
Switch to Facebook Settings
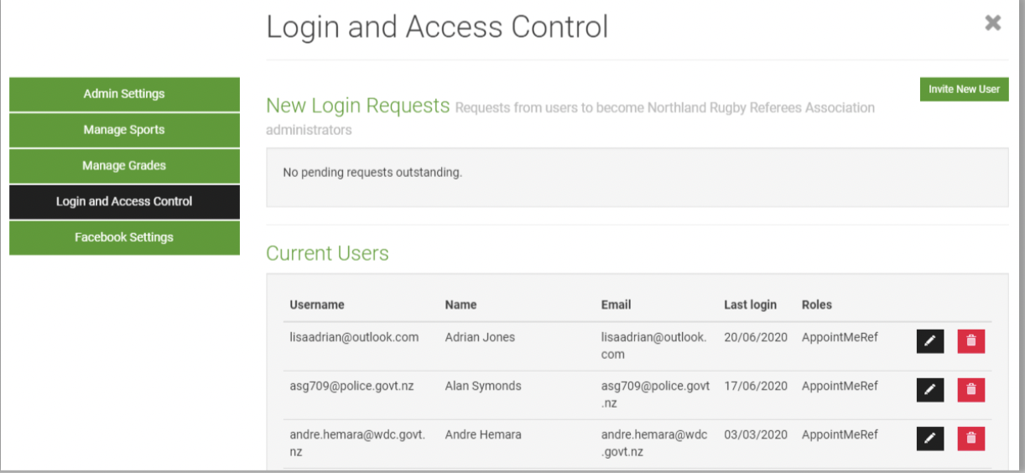[124, 237]
